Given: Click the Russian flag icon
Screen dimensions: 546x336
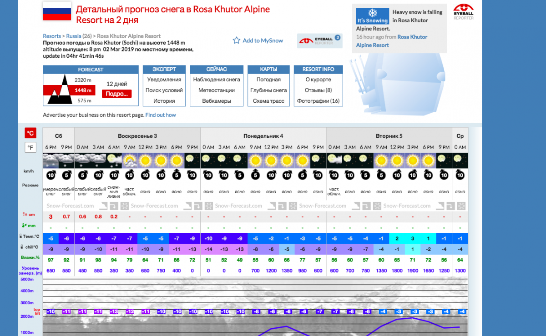Looking at the screenshot, I should (x=57, y=11).
